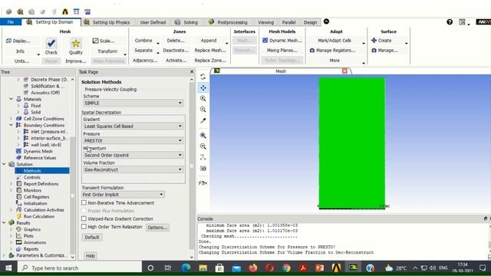Viewport: 491px width, 276px height.
Task: Open the Transient Formulation dropdown
Action: click(x=123, y=194)
